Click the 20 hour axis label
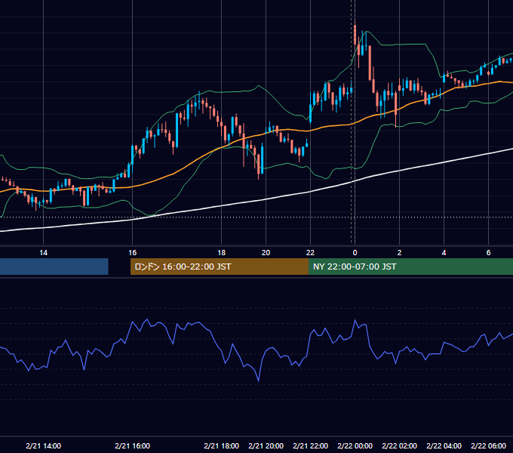 tap(266, 253)
